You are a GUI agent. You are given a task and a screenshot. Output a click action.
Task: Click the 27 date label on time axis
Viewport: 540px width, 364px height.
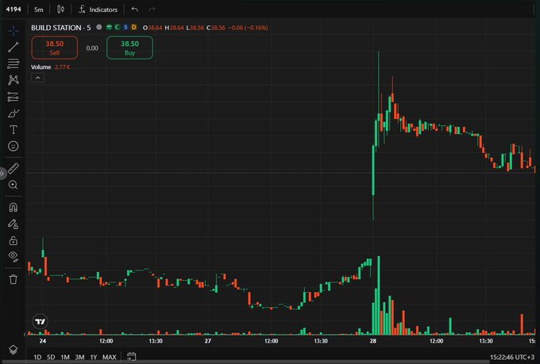(208, 341)
